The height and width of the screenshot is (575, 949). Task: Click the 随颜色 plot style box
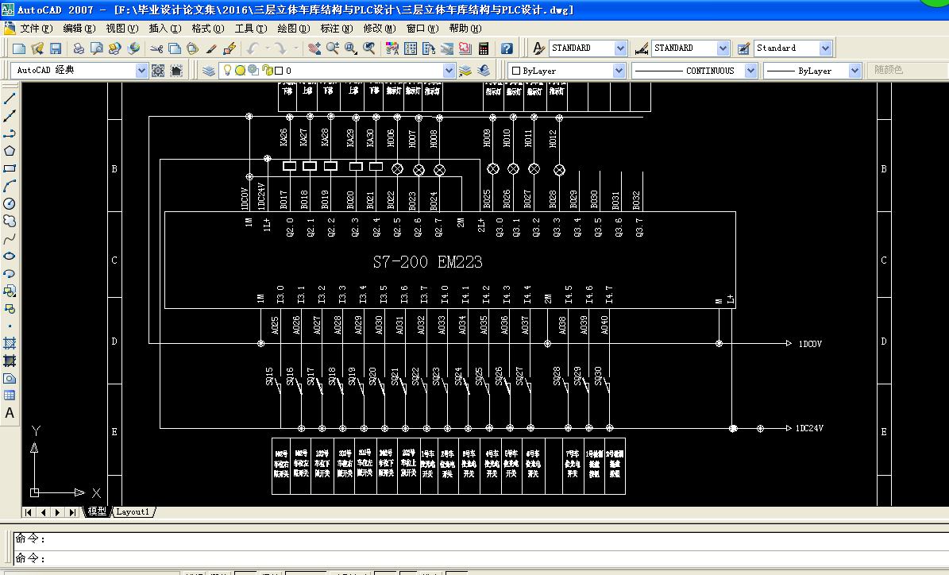908,70
